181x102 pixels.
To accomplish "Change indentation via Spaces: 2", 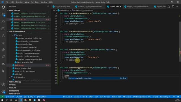I will [77, 97].
